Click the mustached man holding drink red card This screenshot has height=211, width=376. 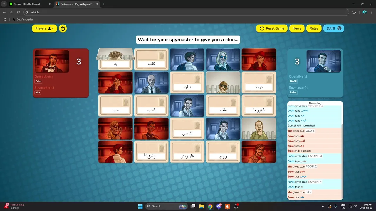point(259,152)
